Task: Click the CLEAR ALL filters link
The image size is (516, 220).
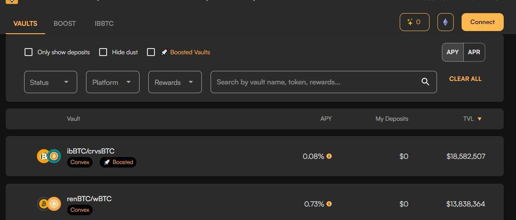Action: click(465, 79)
